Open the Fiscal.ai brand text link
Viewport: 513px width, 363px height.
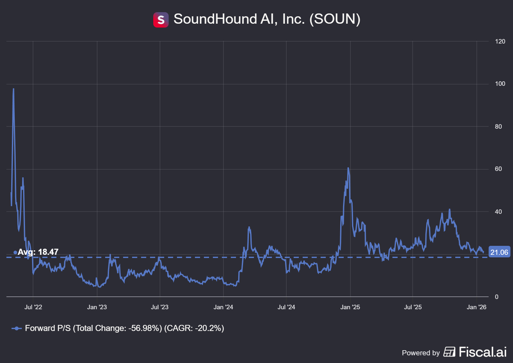click(x=483, y=352)
